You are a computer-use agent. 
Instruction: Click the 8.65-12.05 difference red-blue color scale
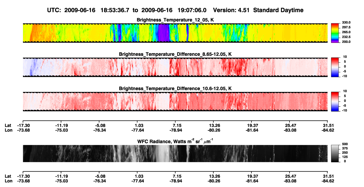(335, 67)
